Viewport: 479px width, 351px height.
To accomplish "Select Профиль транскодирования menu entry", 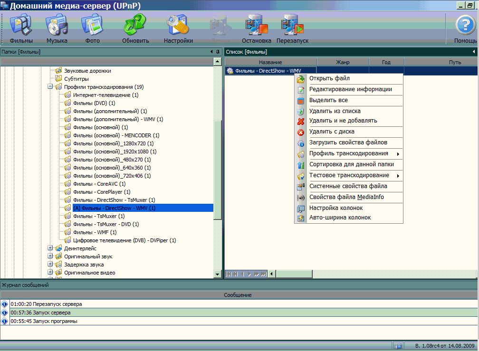I will (x=349, y=153).
